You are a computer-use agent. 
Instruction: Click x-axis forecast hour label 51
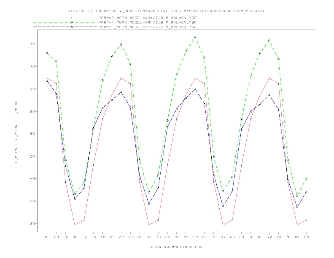(205, 237)
